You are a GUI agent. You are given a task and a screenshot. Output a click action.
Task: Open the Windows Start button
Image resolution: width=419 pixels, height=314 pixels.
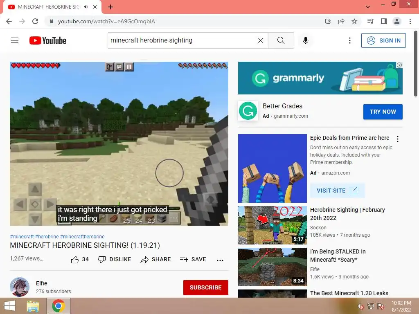pyautogui.click(x=10, y=306)
